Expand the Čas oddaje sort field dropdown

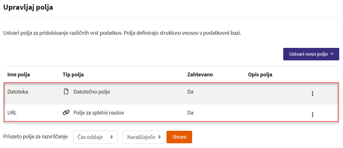click(x=95, y=137)
